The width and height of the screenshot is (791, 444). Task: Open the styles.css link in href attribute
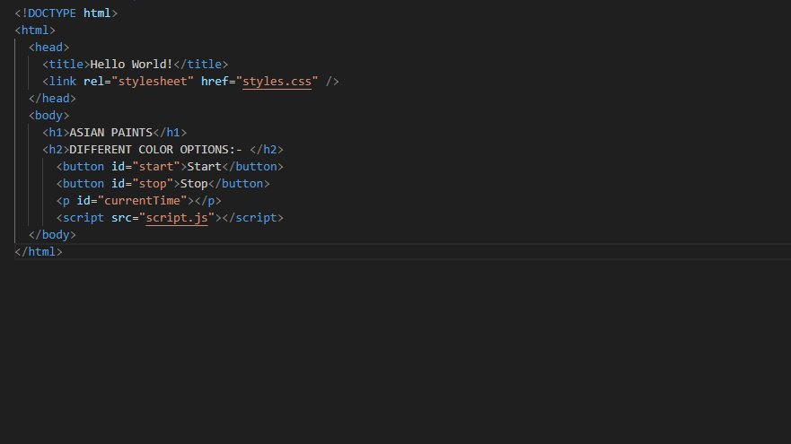[277, 81]
